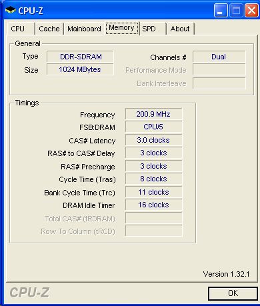Image resolution: width=260 pixels, height=306 pixels.
Task: Click the DDR-SDRAM Type field
Action: tap(80, 57)
